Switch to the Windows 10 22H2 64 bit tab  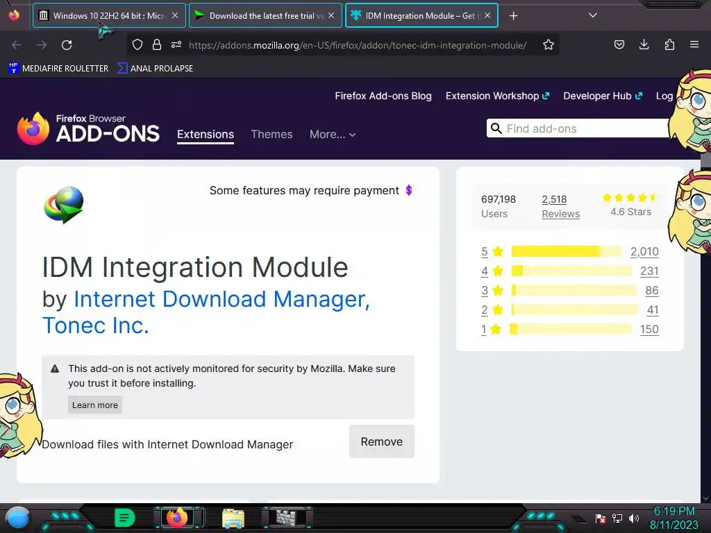coord(109,15)
